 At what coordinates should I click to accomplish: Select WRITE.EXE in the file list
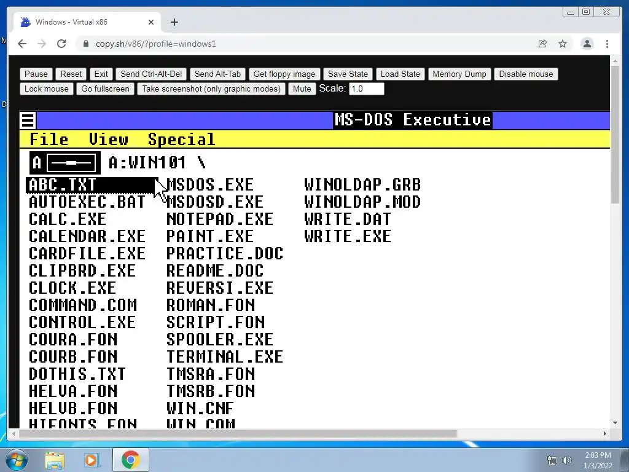[x=348, y=237]
